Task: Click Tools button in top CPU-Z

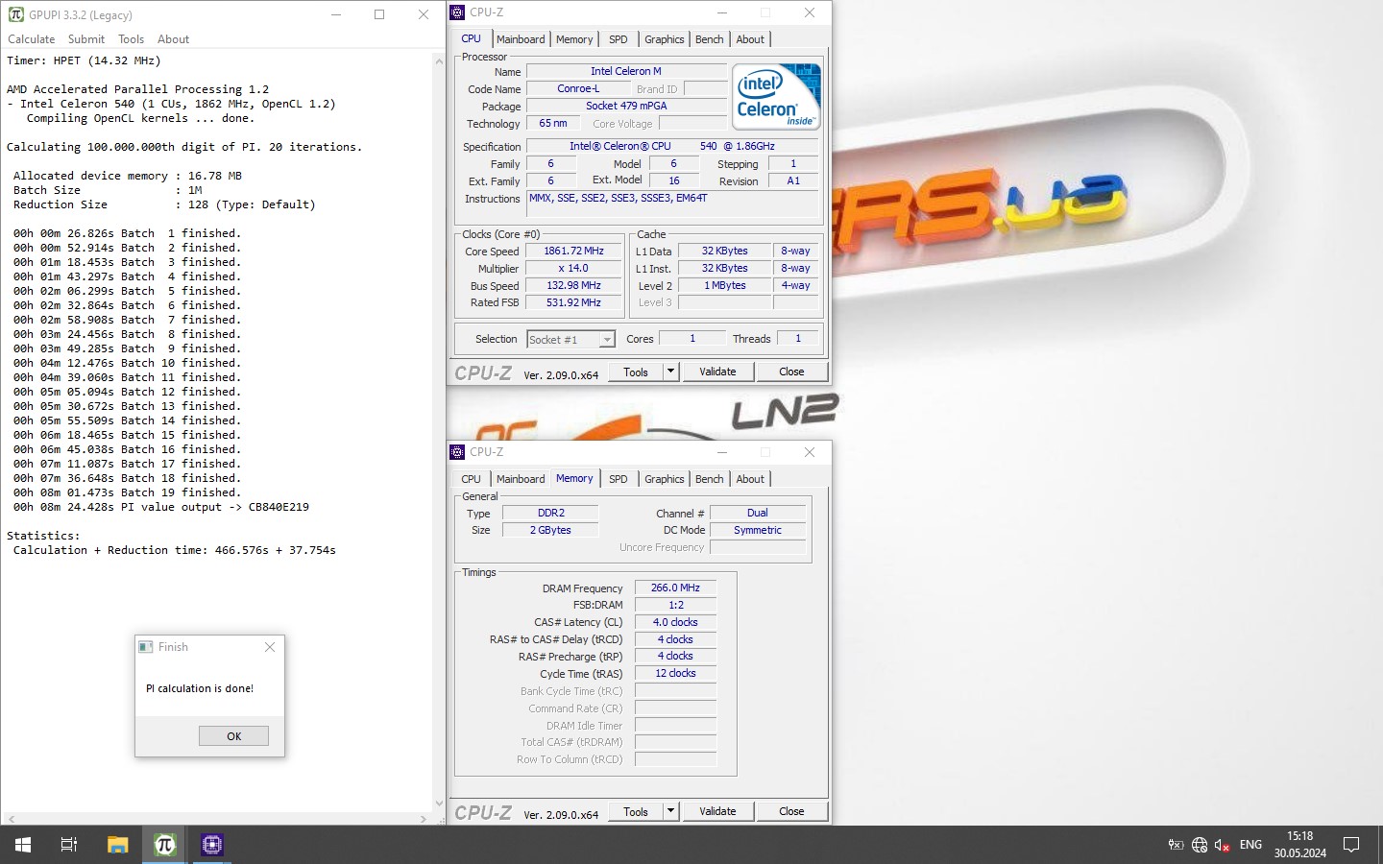Action: coord(636,372)
